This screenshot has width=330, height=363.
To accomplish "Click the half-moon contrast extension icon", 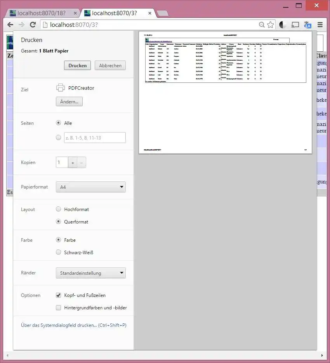I will click(x=282, y=25).
